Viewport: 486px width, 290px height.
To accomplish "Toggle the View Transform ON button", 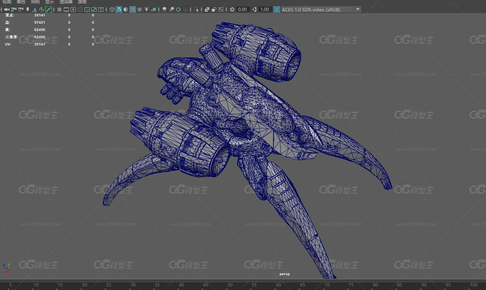I will tap(277, 9).
